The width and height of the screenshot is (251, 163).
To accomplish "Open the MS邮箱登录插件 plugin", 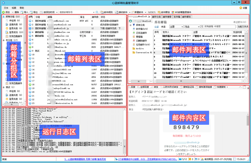I will coord(181,12).
